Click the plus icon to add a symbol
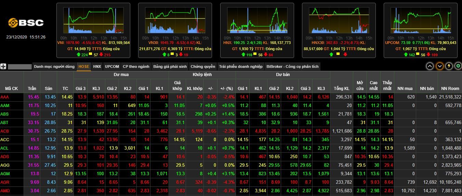Viewport: 462px width, 196px height. [3, 66]
